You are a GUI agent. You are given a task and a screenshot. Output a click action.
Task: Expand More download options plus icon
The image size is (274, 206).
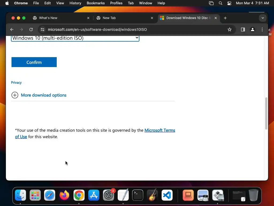(15, 95)
